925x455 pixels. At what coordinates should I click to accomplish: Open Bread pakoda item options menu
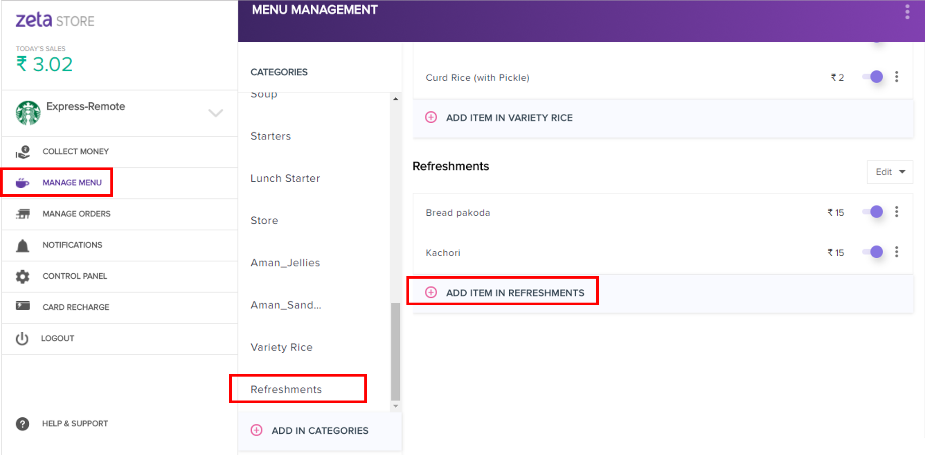897,212
